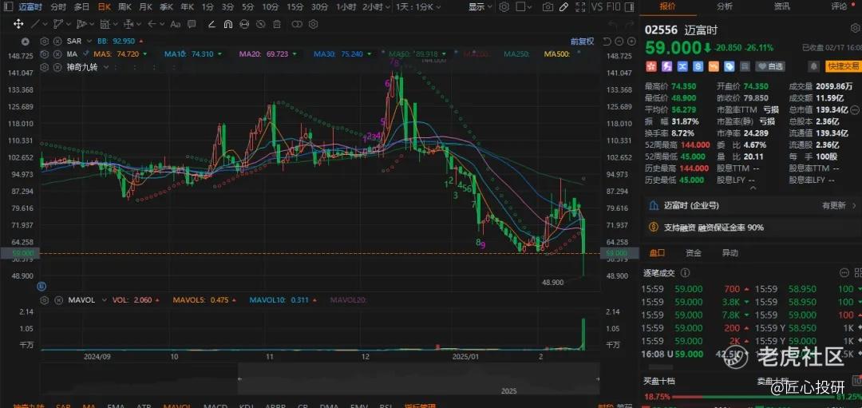Open the 评论 tab
The width and height of the screenshot is (862, 408).
tap(839, 6)
